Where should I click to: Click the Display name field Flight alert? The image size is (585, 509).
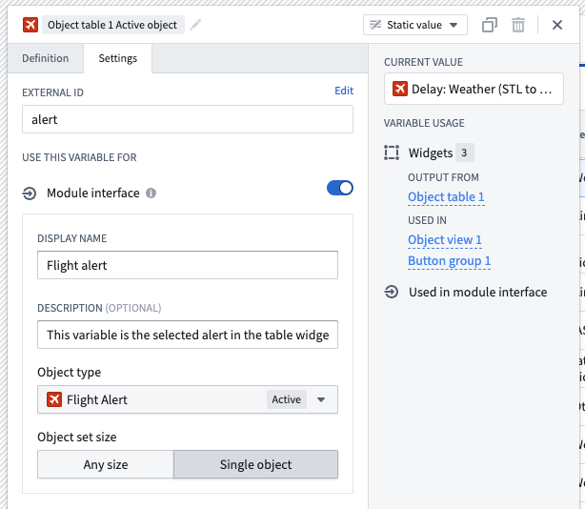[x=188, y=265]
